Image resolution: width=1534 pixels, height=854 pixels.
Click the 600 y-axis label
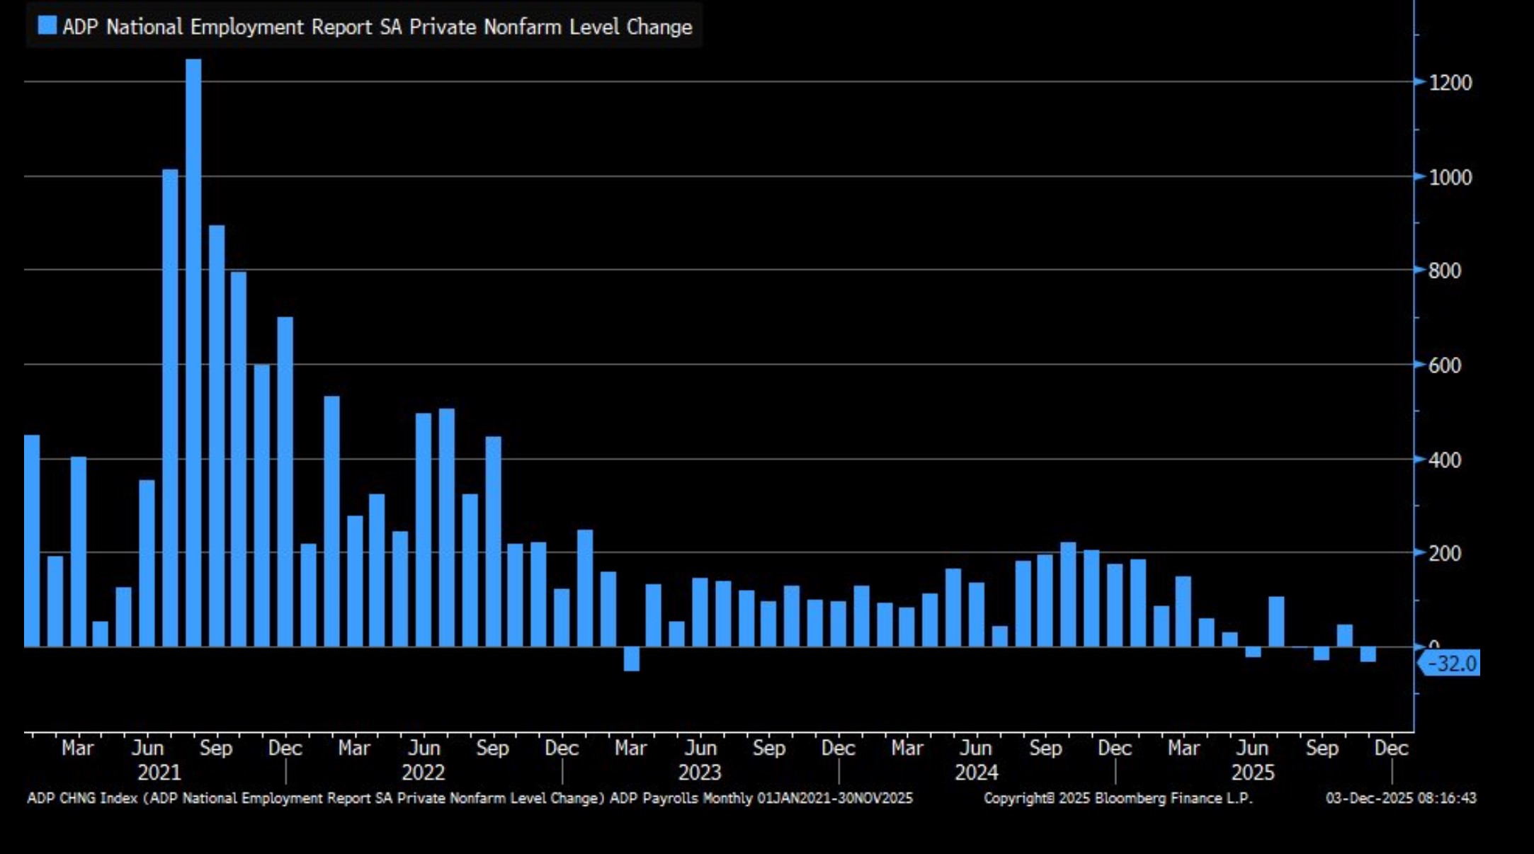click(x=1445, y=365)
